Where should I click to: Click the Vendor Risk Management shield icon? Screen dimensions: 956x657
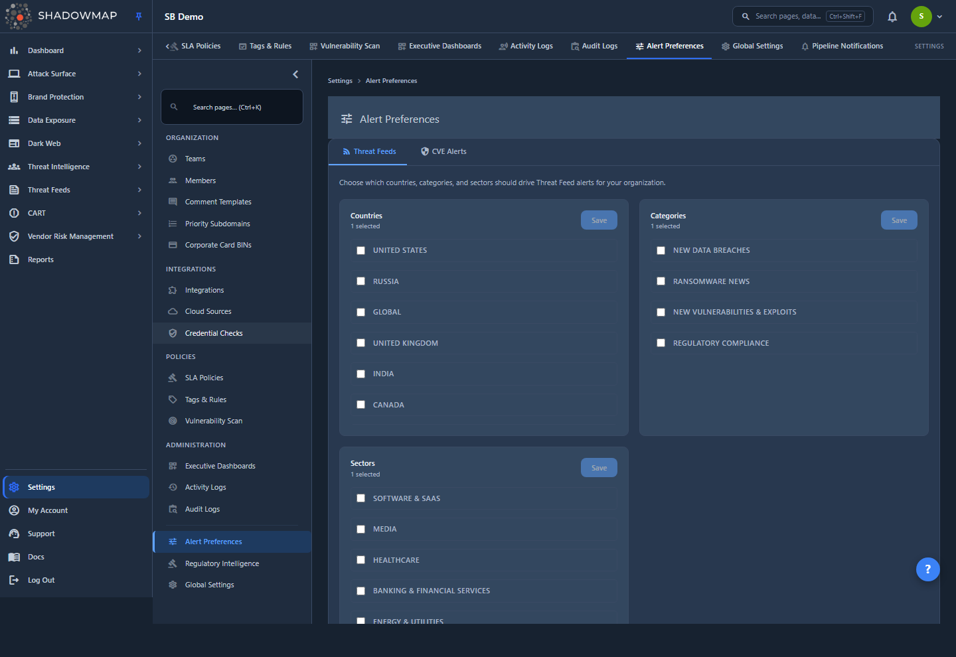(14, 236)
